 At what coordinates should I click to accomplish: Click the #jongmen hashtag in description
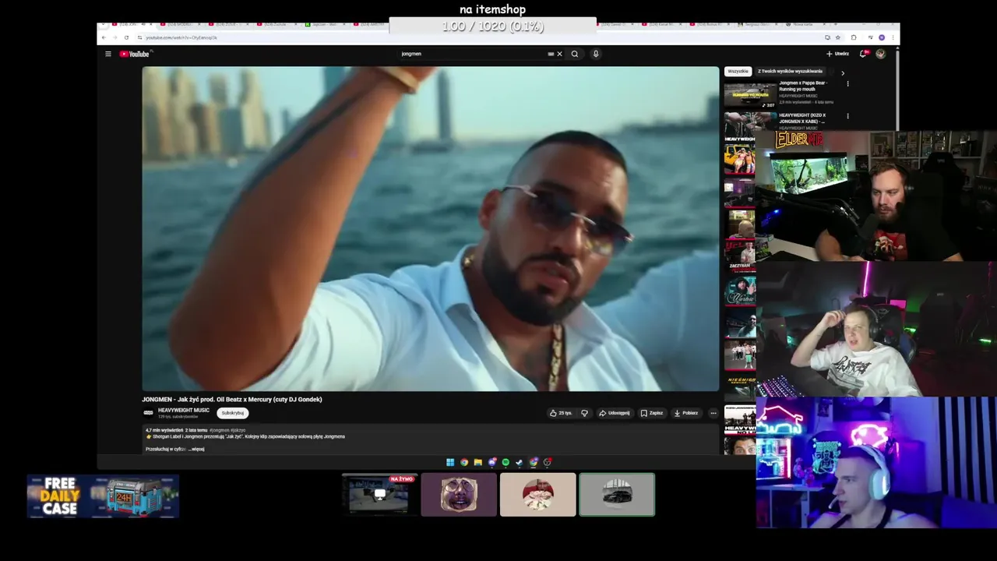point(219,430)
